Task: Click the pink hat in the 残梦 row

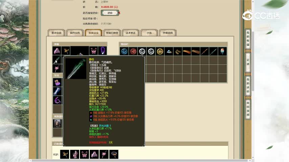Action: [94, 154]
